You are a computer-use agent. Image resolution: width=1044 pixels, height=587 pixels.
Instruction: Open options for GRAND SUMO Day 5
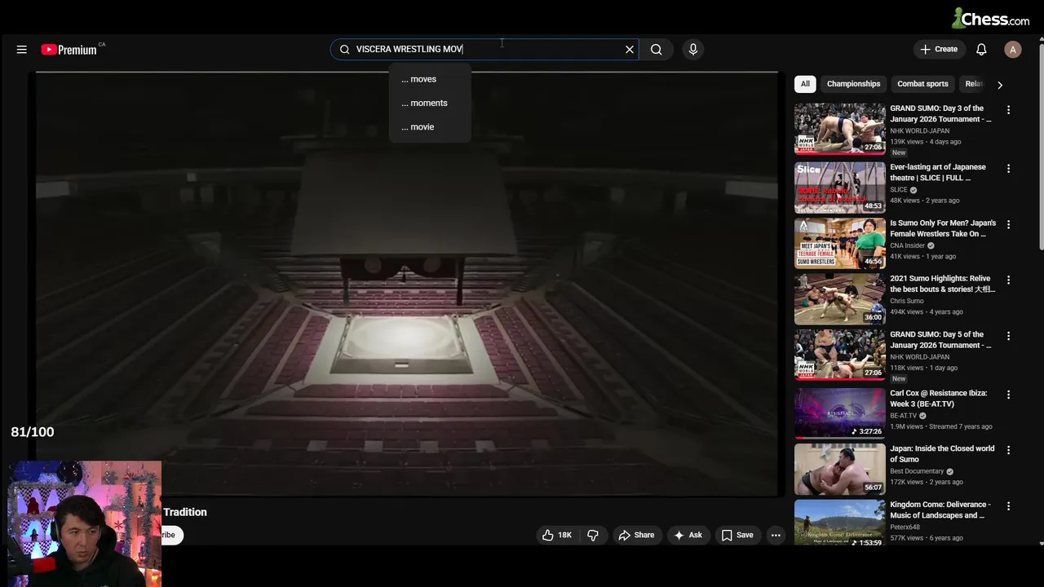pyautogui.click(x=1008, y=336)
